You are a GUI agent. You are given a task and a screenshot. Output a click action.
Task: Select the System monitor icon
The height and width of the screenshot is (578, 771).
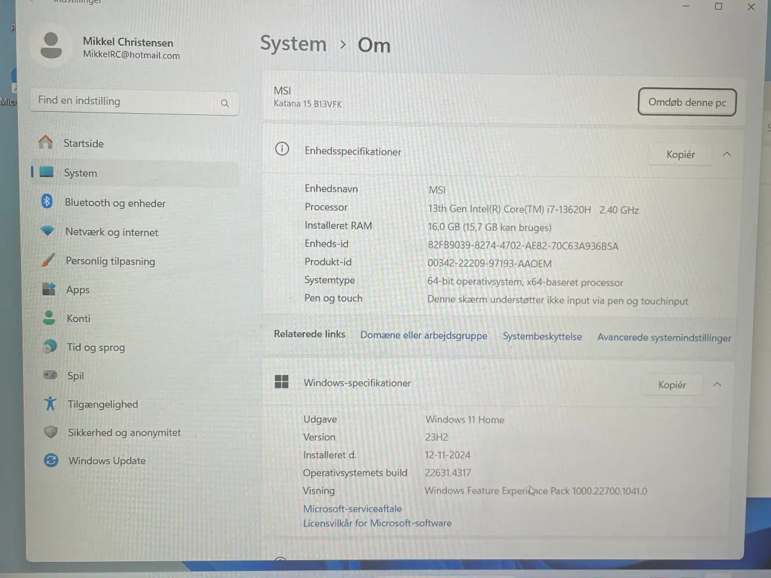(46, 172)
